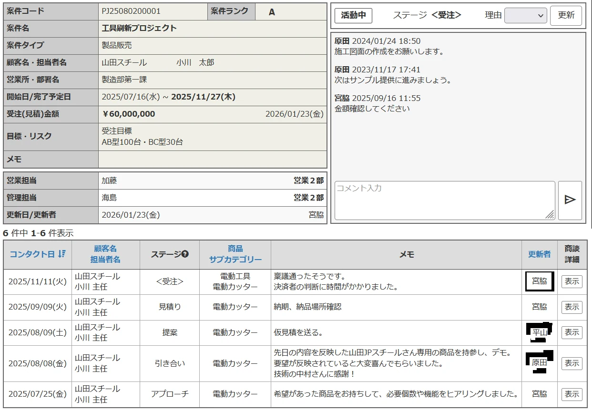The image size is (592, 411).
Task: Click completion date 2025/11/27(木)
Action: tap(204, 97)
